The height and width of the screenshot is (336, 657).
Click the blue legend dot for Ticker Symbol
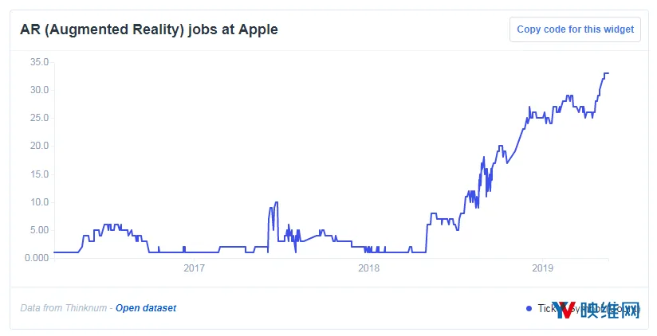coord(529,308)
